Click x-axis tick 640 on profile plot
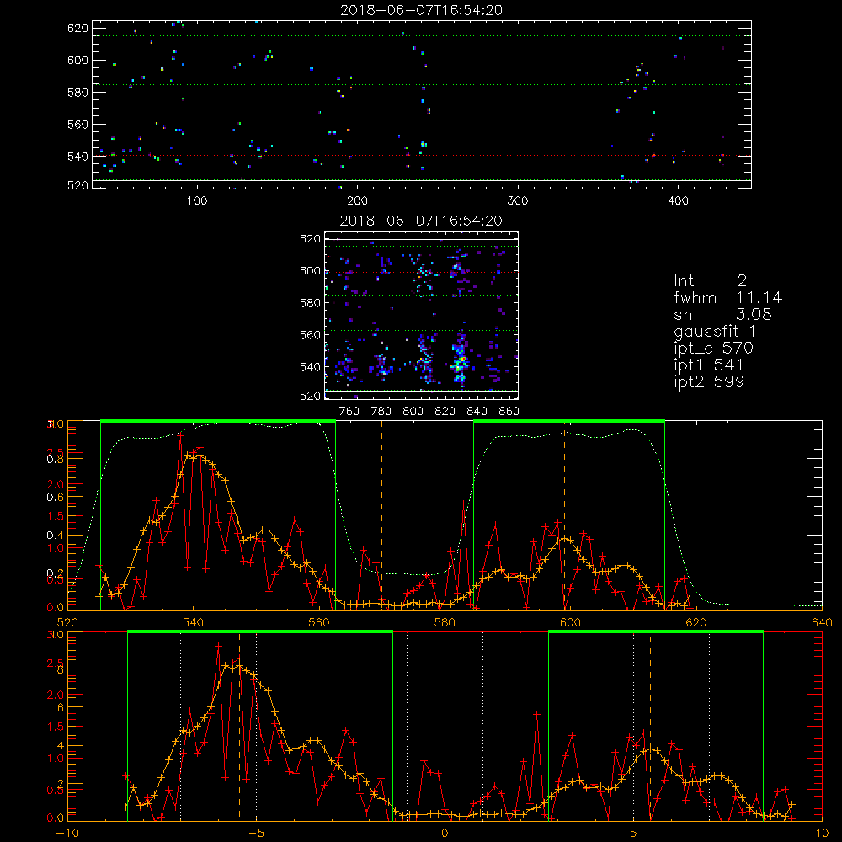 click(x=822, y=623)
